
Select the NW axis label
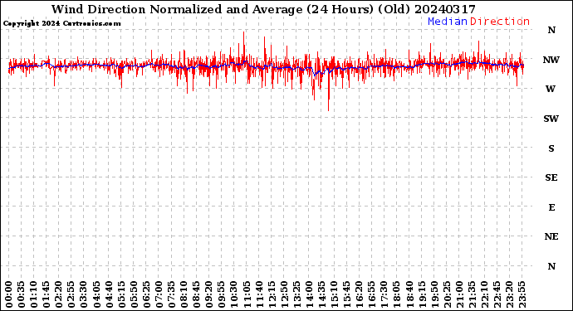pyautogui.click(x=551, y=60)
